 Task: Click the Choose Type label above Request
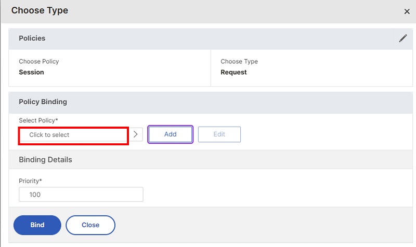pos(239,61)
